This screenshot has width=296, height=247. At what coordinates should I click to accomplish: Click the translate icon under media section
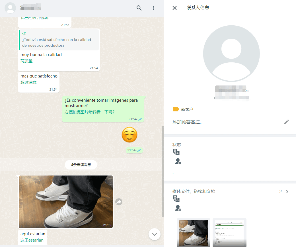(x=176, y=199)
